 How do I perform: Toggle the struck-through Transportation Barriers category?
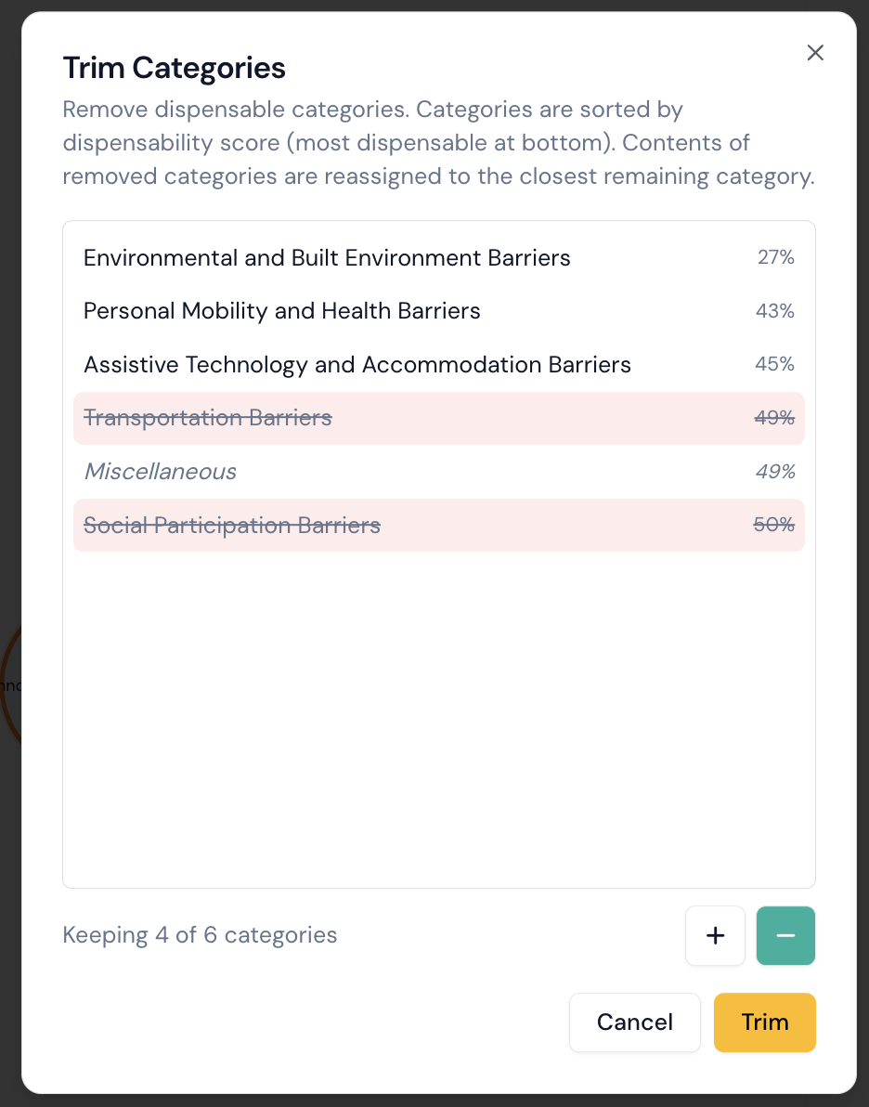tap(208, 418)
